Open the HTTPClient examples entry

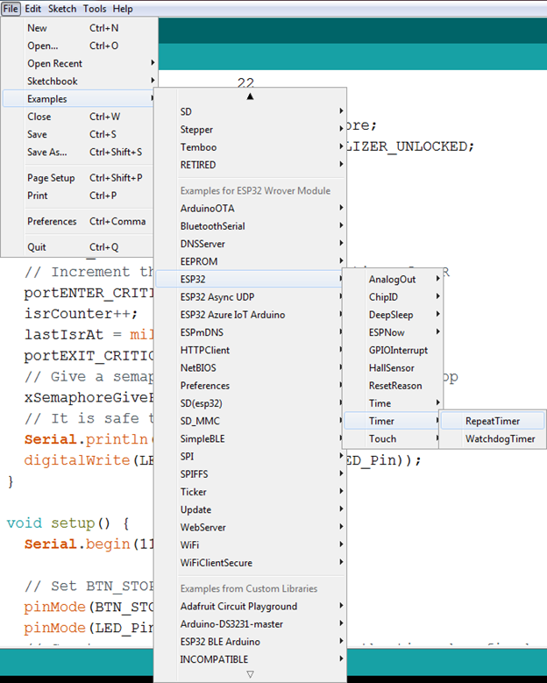pyautogui.click(x=250, y=350)
